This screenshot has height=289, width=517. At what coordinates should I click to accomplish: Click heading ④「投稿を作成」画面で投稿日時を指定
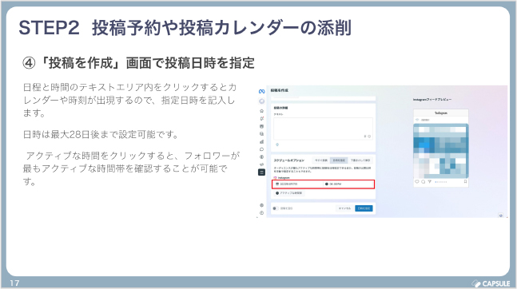click(138, 62)
